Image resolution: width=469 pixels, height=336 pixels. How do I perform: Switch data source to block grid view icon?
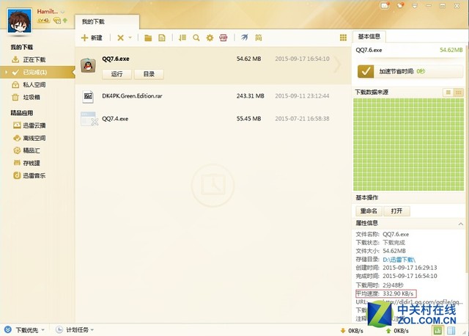click(x=458, y=92)
